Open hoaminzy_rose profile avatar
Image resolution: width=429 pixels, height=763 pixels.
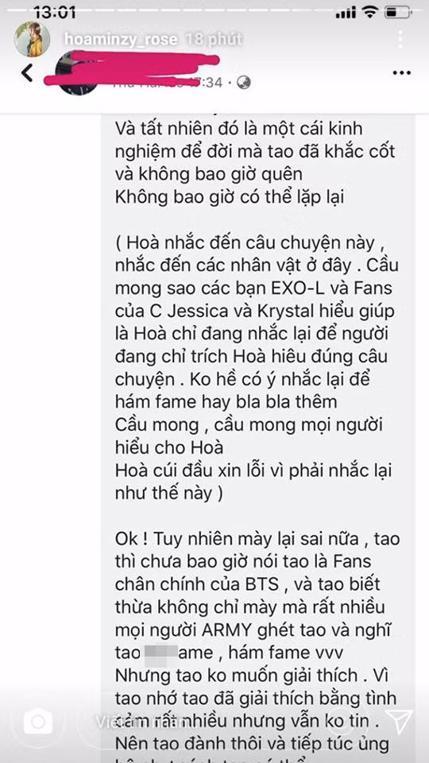(32, 40)
